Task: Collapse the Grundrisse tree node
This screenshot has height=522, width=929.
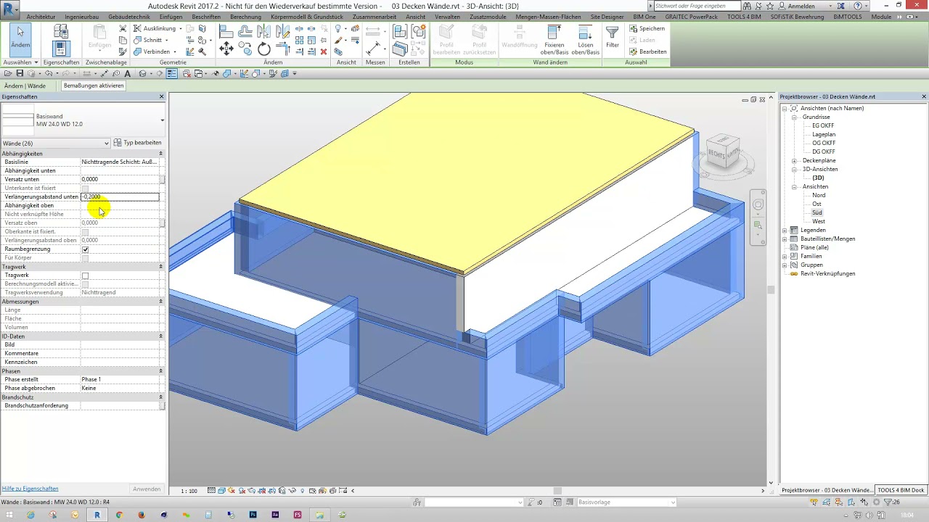Action: coord(794,117)
